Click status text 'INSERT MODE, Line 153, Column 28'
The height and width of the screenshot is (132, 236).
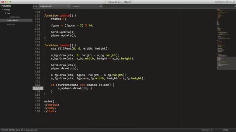[x=19, y=130]
